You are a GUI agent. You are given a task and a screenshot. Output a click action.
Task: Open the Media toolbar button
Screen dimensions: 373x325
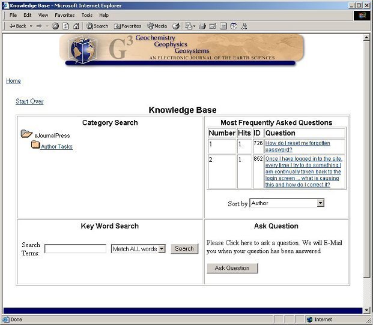(157, 26)
